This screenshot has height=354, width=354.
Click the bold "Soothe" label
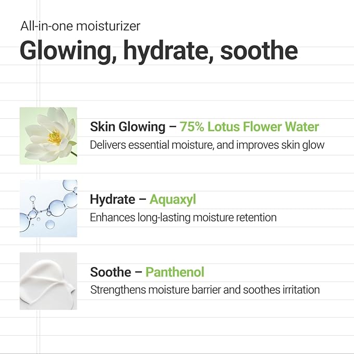111,272
